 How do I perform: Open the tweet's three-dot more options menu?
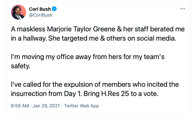point(182,9)
